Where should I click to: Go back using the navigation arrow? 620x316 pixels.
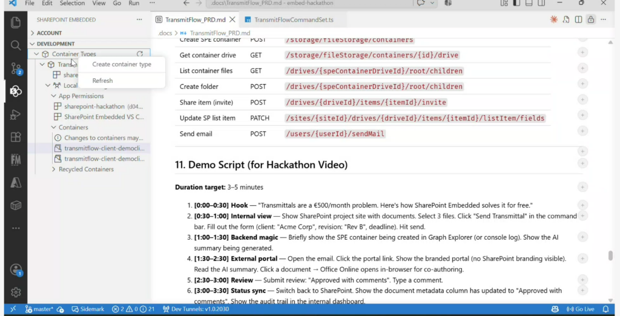(x=186, y=3)
